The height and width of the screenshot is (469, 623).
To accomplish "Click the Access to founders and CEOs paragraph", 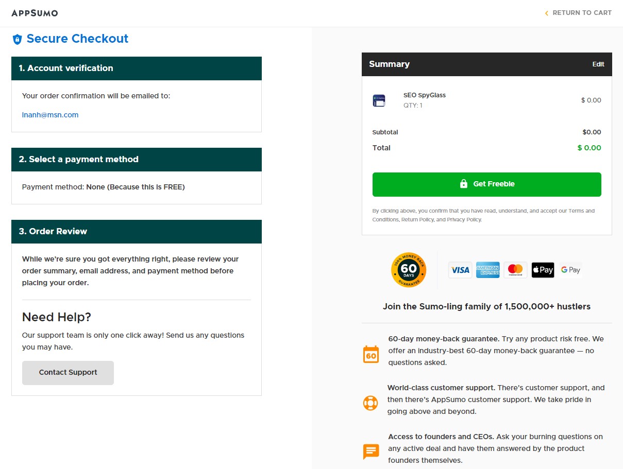I will [495, 448].
